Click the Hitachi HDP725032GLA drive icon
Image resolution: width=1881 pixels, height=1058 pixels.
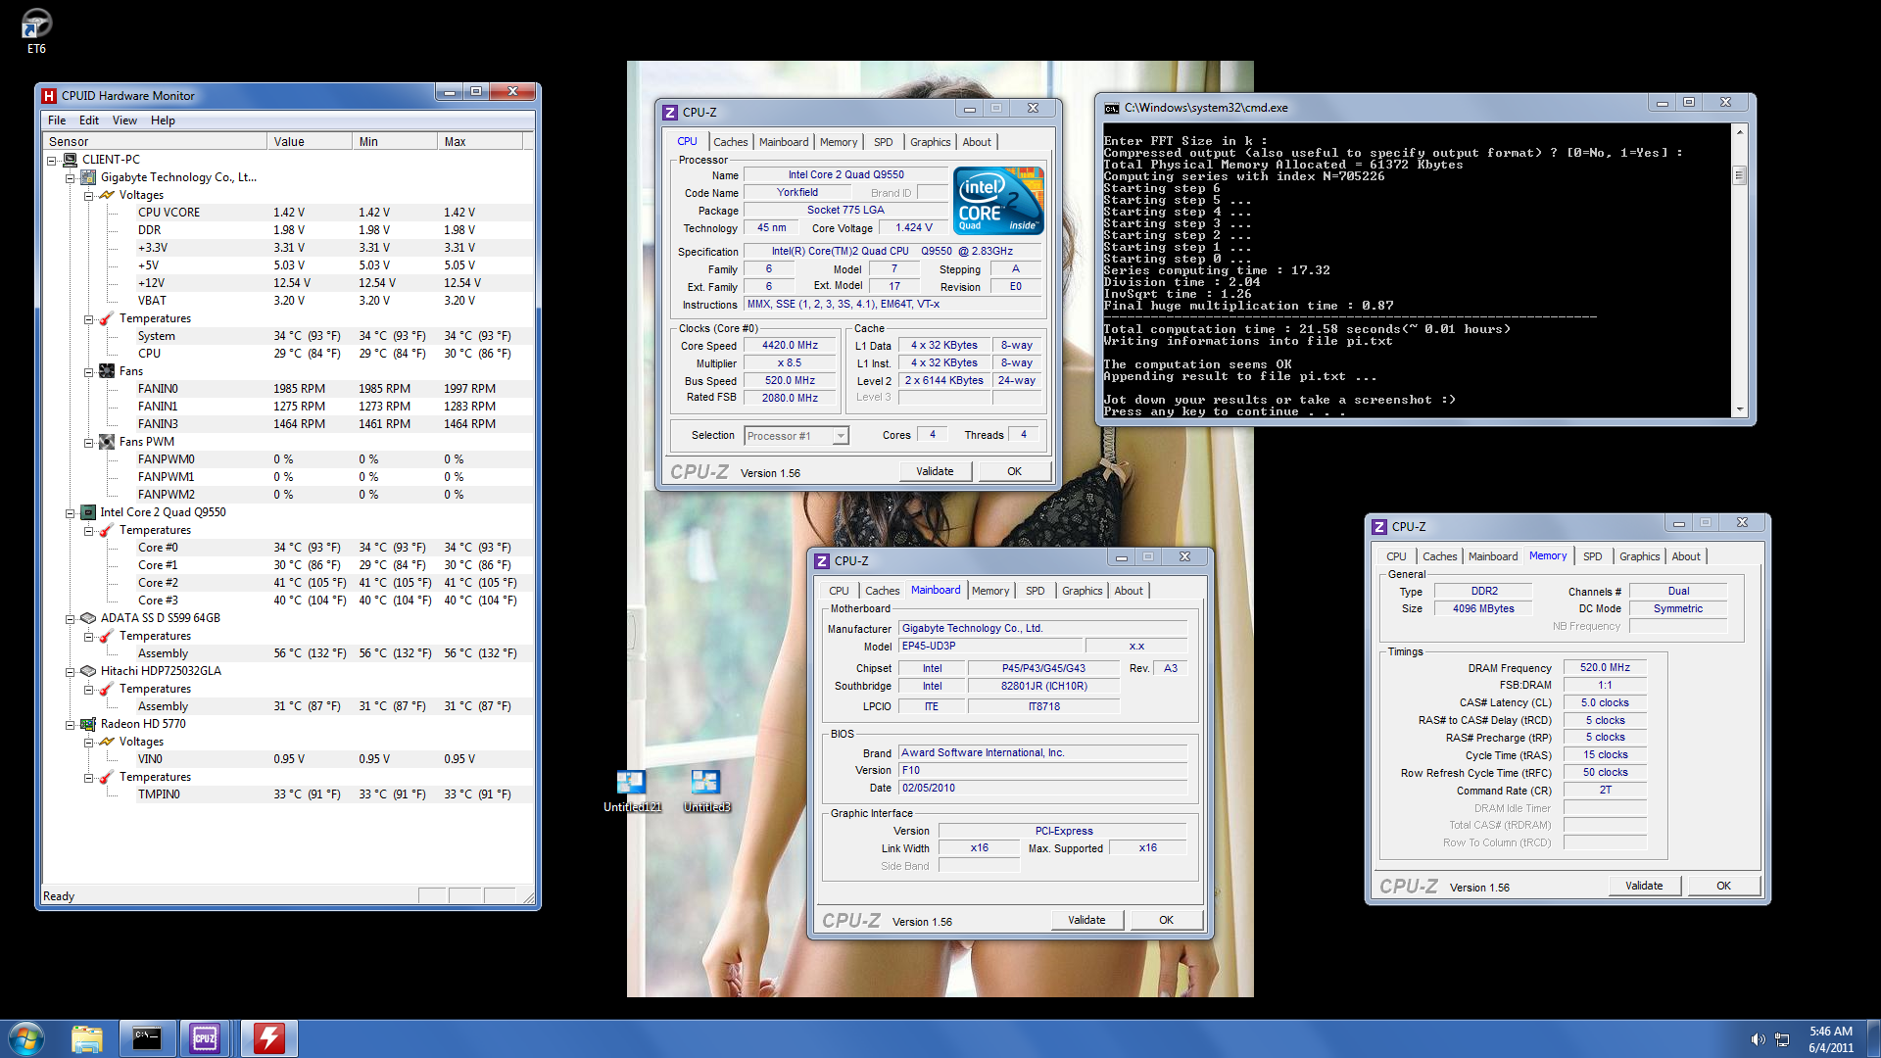click(88, 671)
